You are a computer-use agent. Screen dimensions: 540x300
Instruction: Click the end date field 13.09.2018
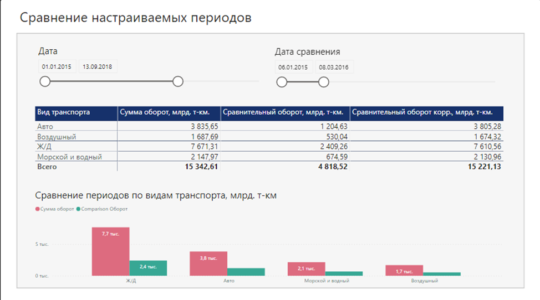pos(98,66)
